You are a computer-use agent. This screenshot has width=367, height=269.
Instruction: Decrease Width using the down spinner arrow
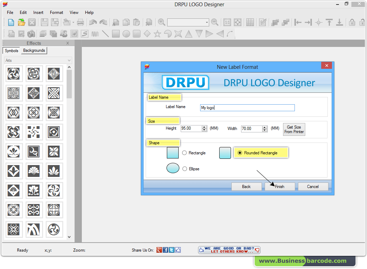[x=265, y=130]
